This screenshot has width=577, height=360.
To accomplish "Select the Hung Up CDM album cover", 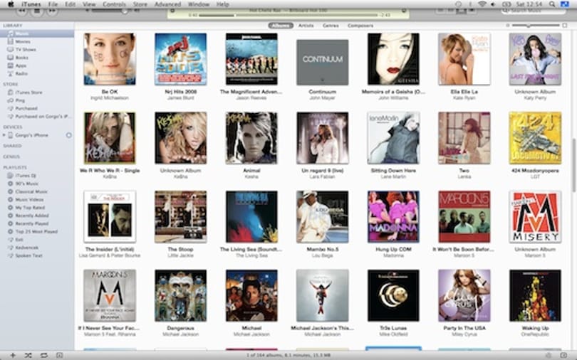I will (x=393, y=217).
